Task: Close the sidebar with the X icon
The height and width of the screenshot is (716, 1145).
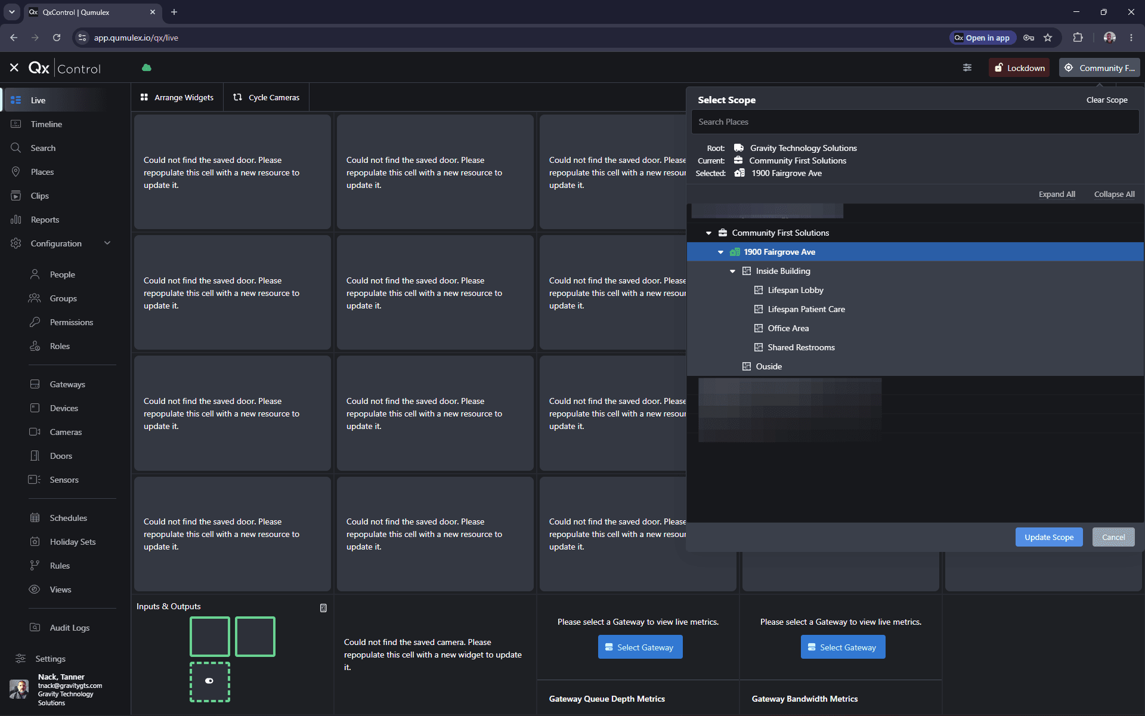Action: point(14,68)
